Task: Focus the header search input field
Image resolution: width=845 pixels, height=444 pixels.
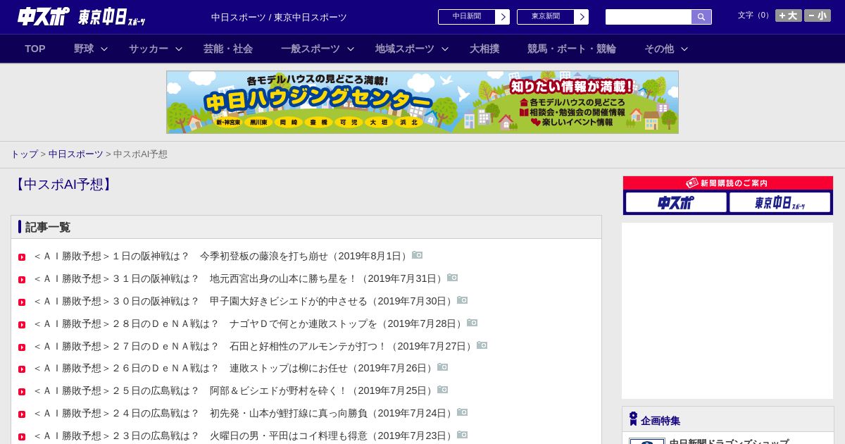Action: [x=649, y=17]
